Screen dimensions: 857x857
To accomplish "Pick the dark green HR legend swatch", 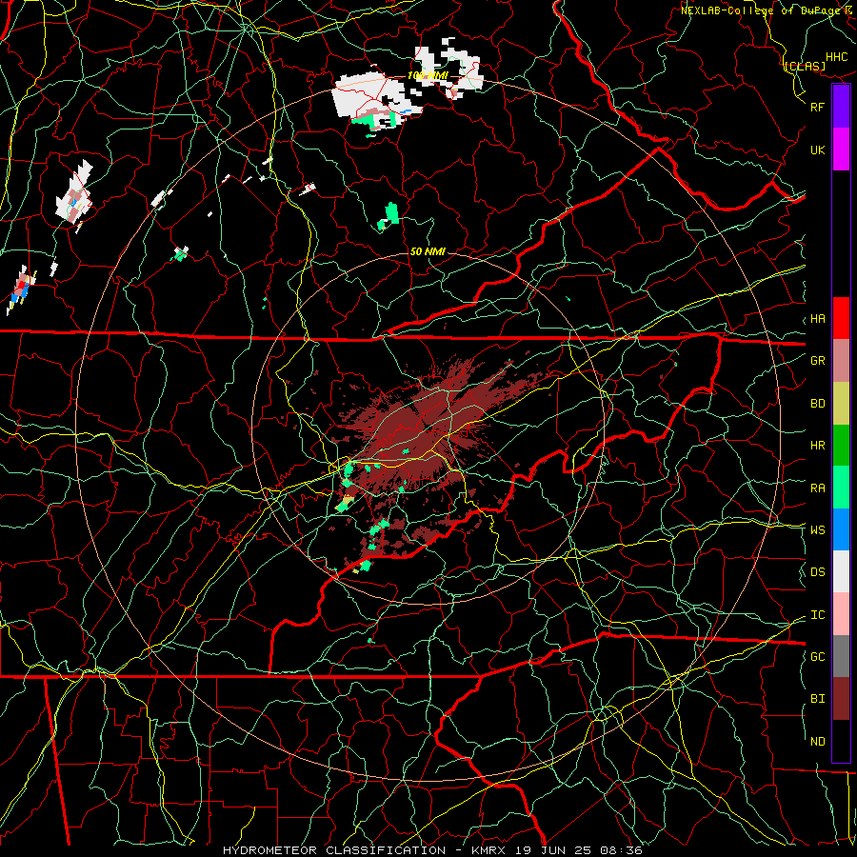I will click(841, 446).
